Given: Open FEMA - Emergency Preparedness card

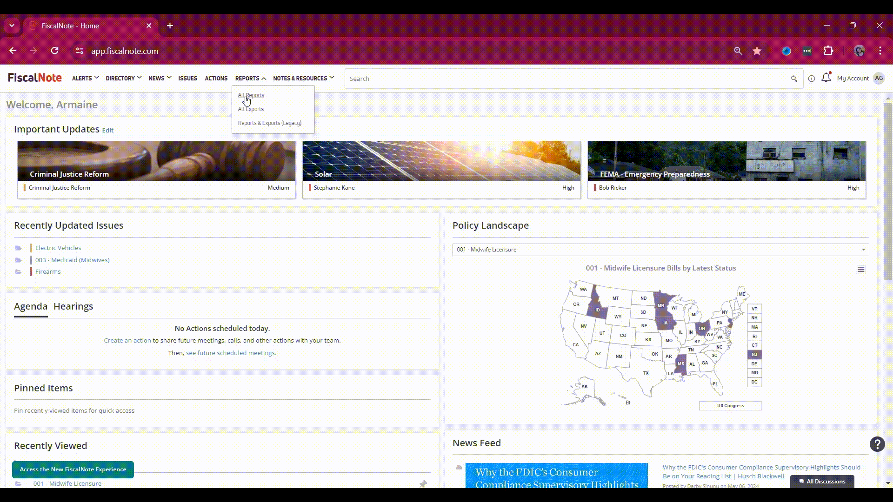Looking at the screenshot, I should (726, 170).
